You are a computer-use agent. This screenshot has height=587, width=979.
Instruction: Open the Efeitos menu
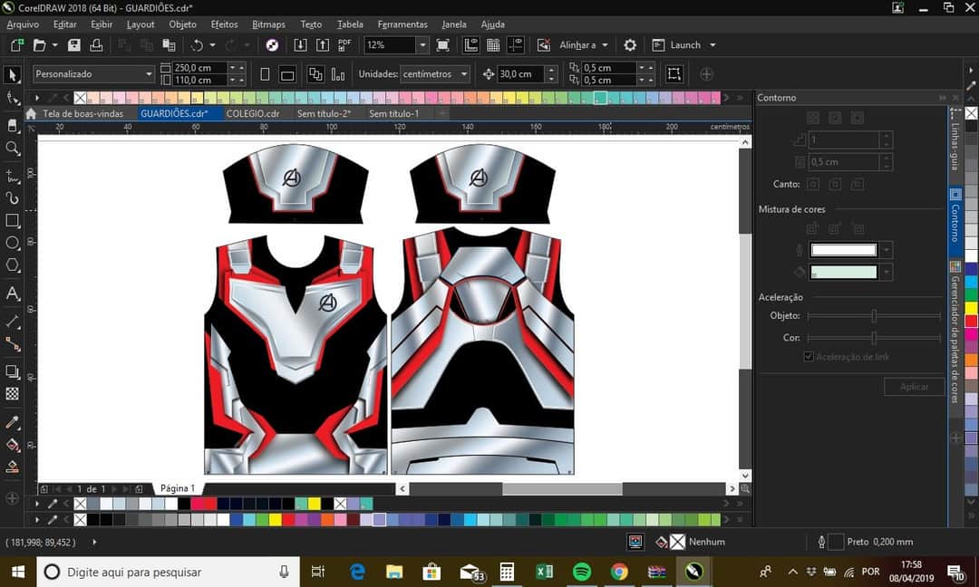224,24
